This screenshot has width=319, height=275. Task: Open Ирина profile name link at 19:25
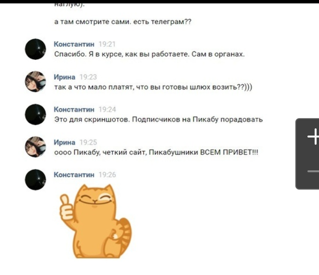pyautogui.click(x=64, y=142)
